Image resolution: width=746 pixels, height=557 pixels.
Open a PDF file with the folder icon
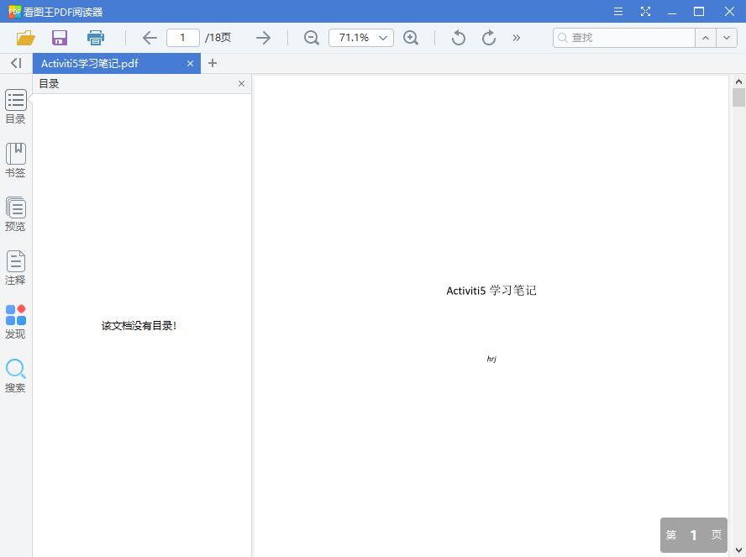tap(24, 38)
